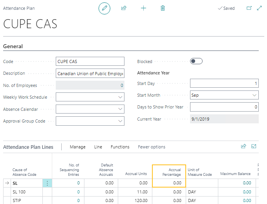The image size is (267, 204).
Task: Open the Functions menu
Action: coord(120,147)
